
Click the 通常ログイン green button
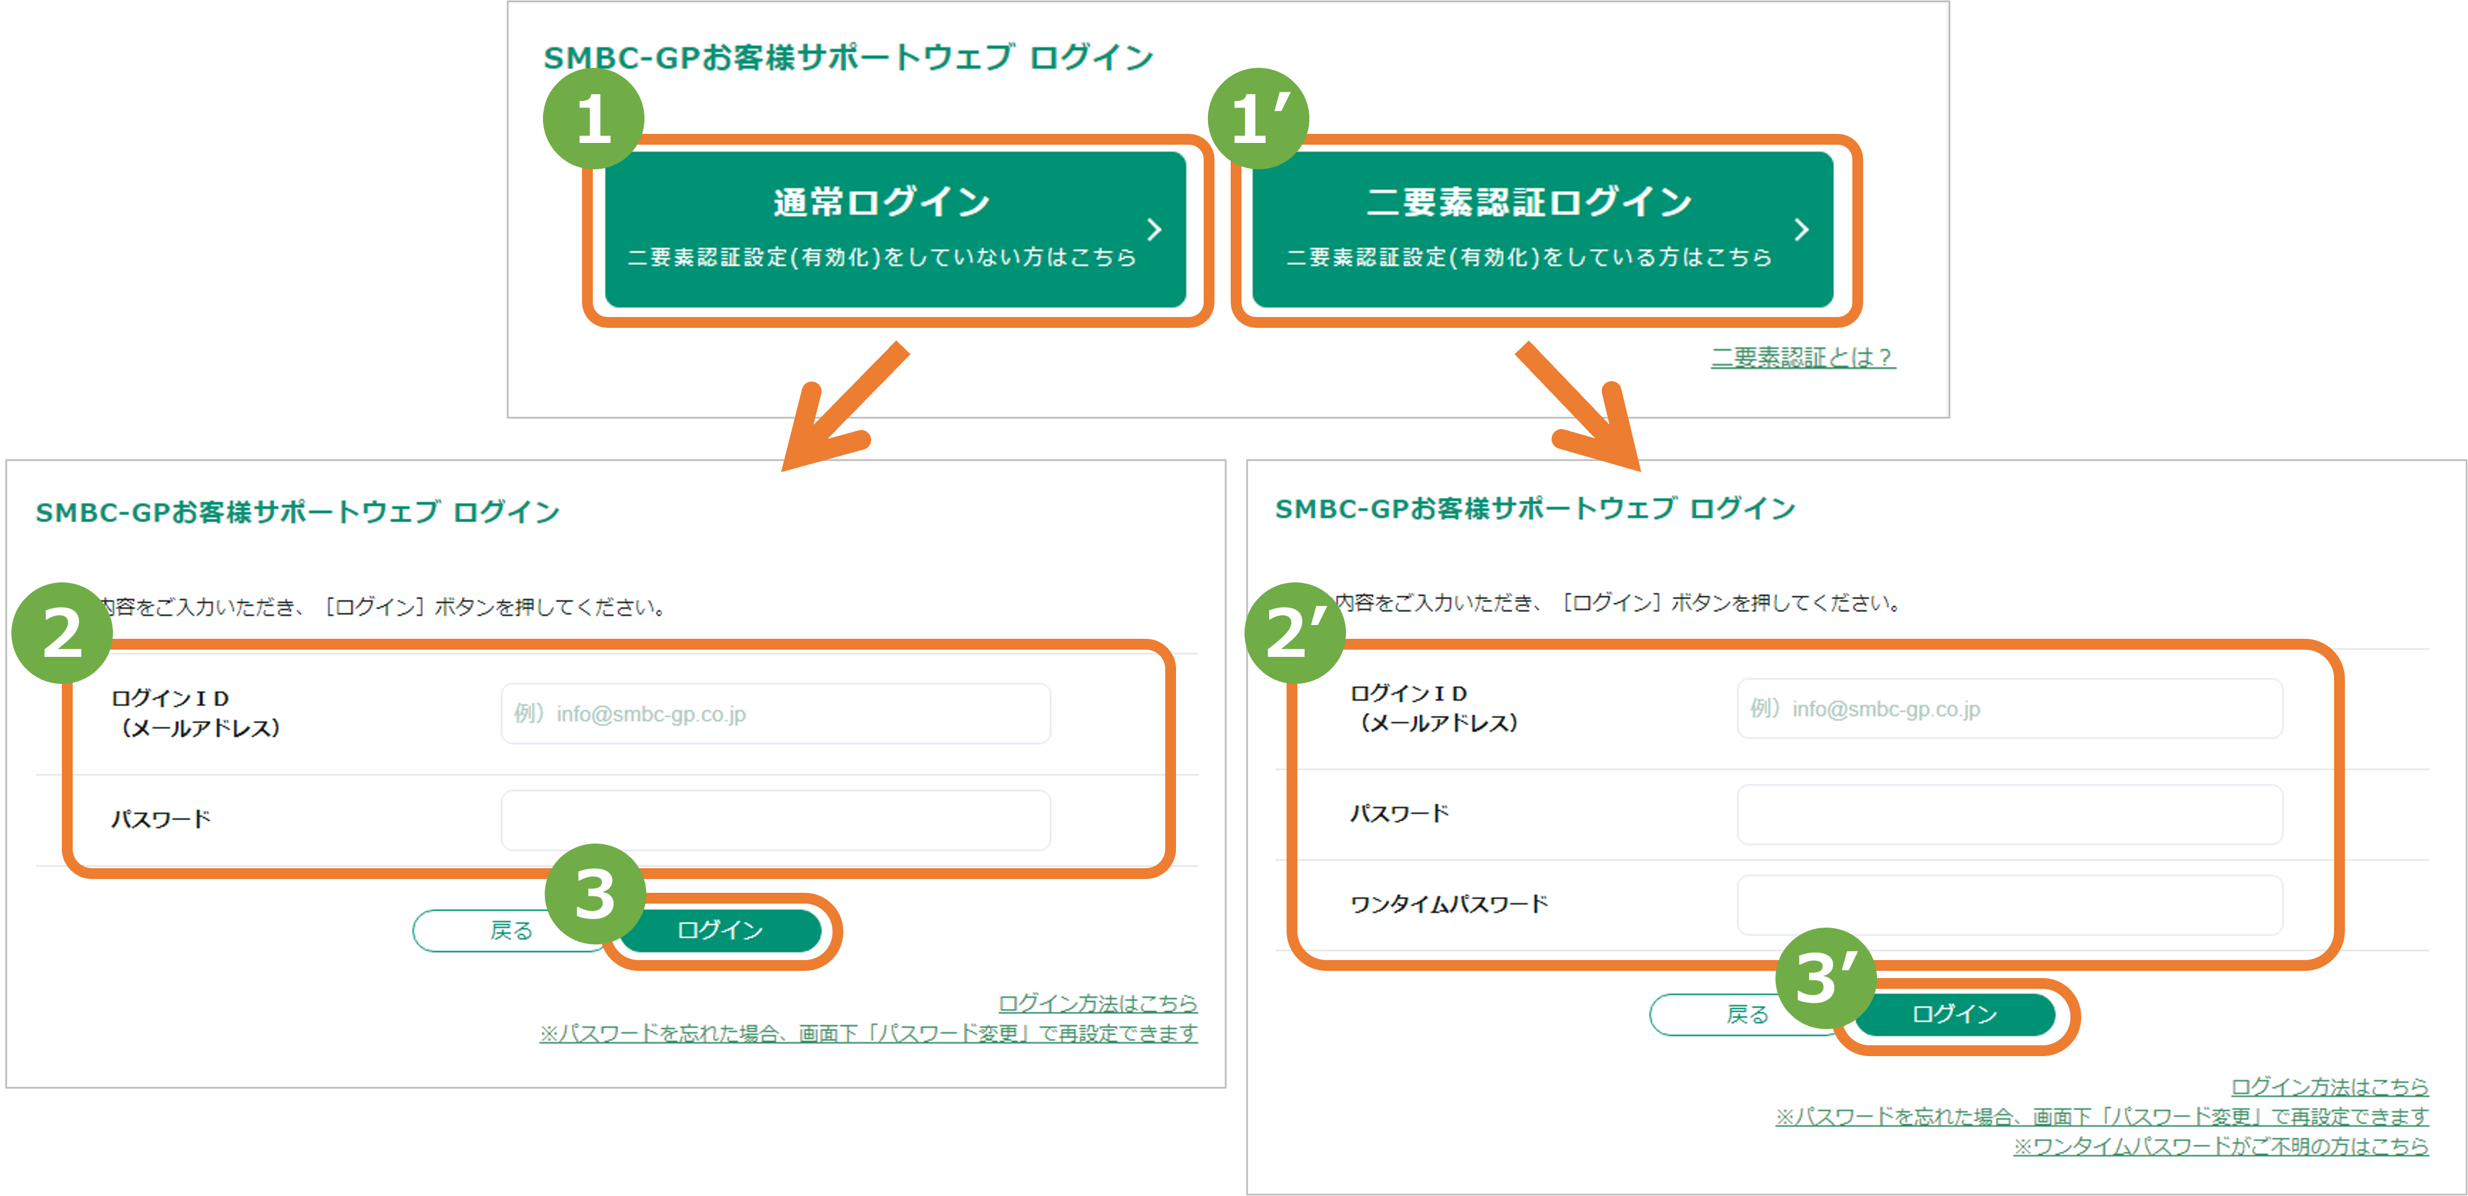[x=895, y=230]
